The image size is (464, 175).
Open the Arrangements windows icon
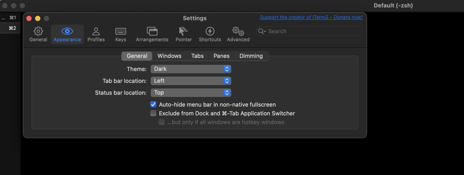click(x=152, y=31)
